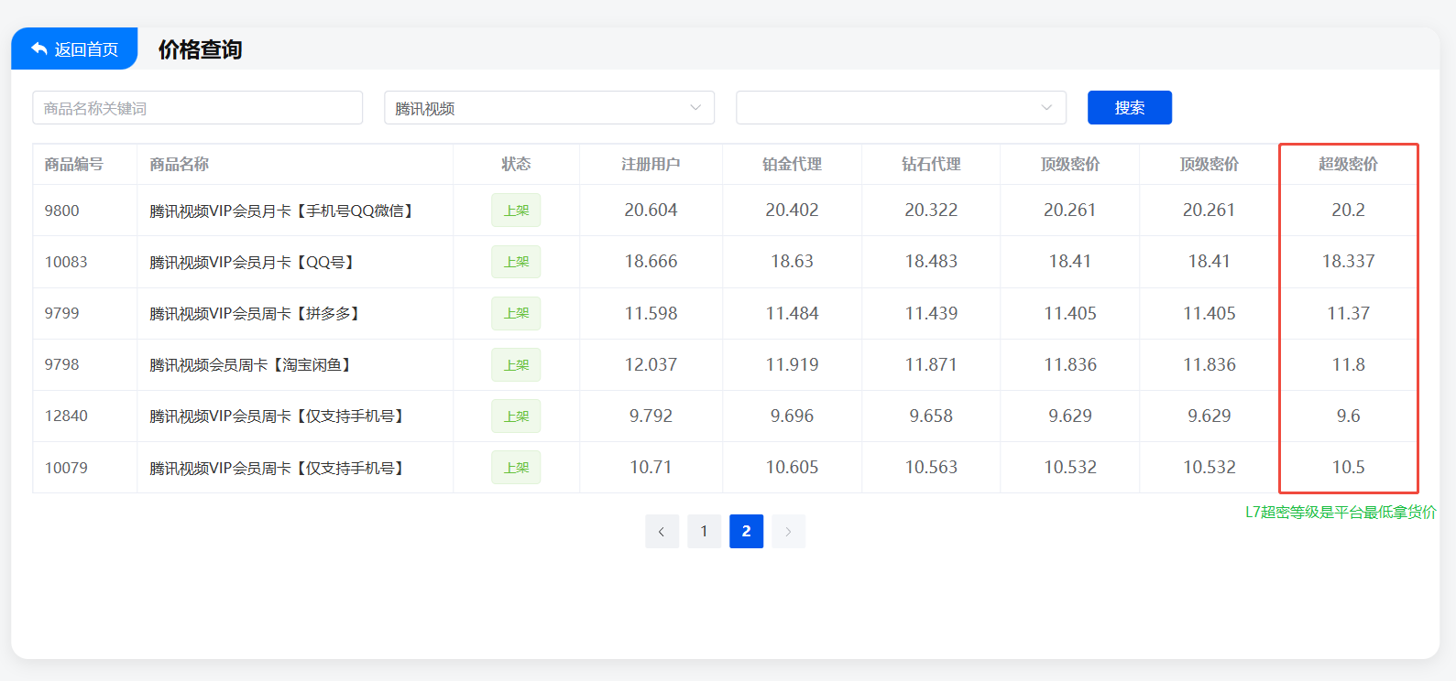Click the 注册用户 column header
Screen dimensions: 1456x681
coord(651,165)
